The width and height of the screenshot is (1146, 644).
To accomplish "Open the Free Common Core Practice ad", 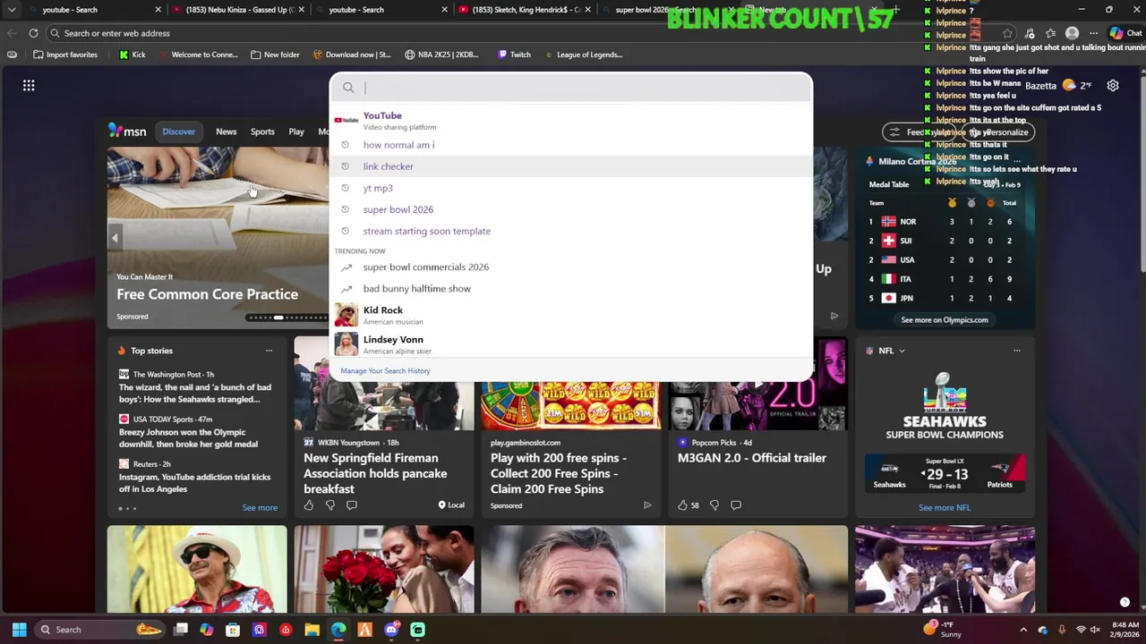I will click(x=207, y=294).
